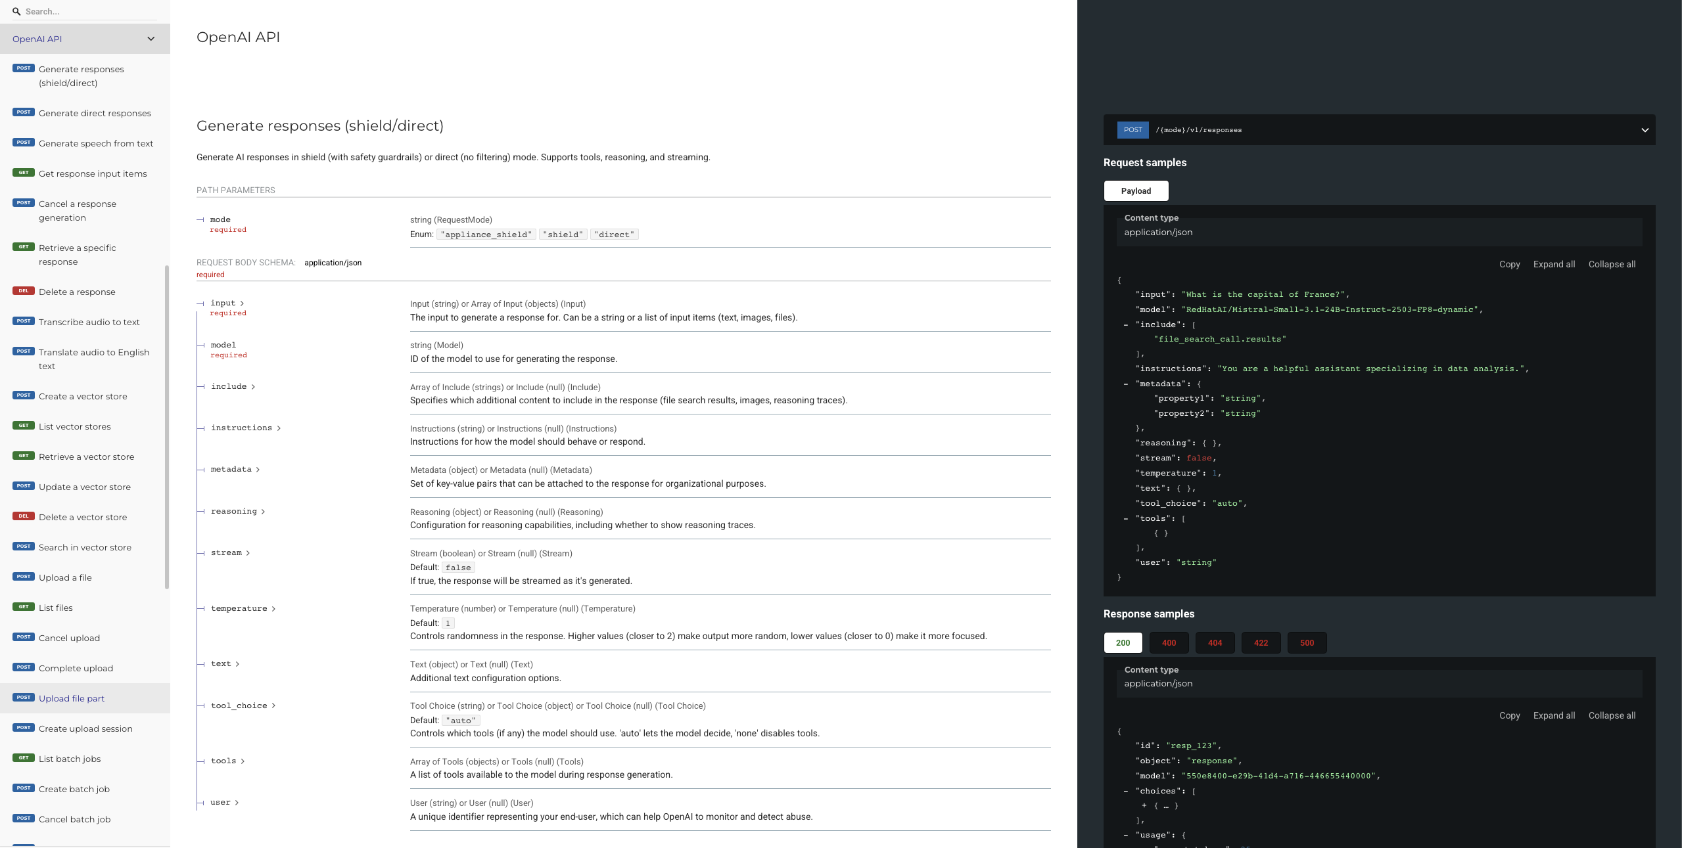Click the POST badge next to Create batch job

[23, 788]
